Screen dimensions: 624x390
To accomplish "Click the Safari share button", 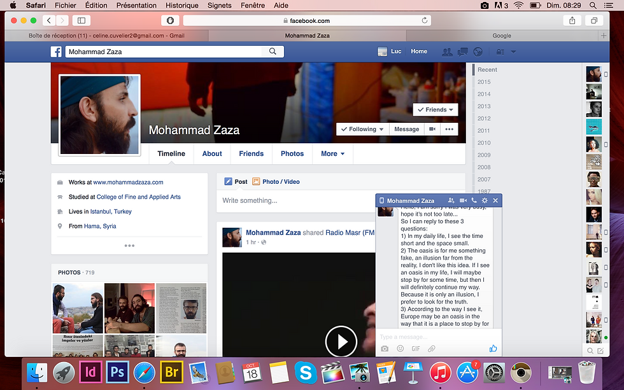I will coord(572,20).
